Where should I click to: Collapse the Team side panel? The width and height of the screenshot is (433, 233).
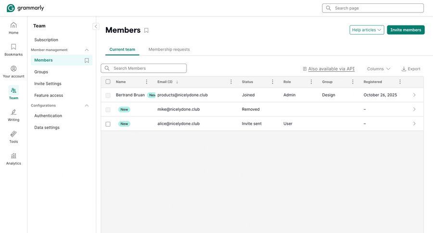(x=96, y=26)
